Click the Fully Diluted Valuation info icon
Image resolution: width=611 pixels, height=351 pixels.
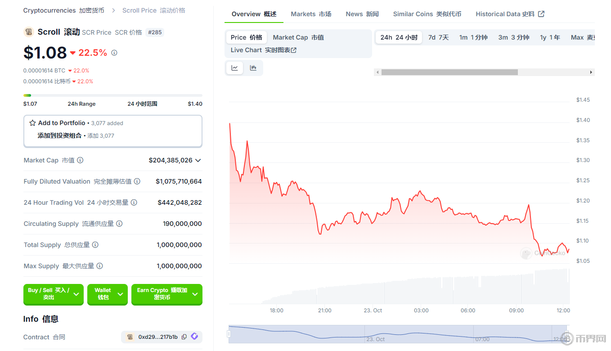click(x=137, y=181)
